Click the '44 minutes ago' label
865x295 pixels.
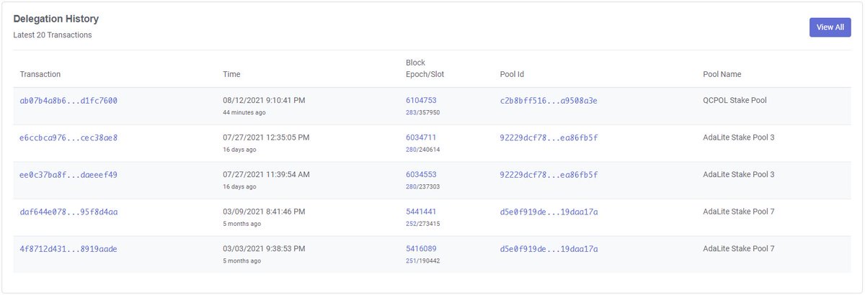244,113
